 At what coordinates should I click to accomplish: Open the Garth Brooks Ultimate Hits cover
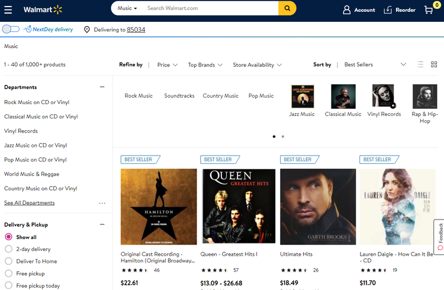tap(318, 207)
